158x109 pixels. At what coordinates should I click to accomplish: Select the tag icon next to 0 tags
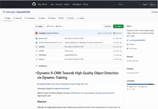click(x=56, y=26)
